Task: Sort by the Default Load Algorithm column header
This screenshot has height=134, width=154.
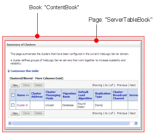Action: [x=85, y=95]
